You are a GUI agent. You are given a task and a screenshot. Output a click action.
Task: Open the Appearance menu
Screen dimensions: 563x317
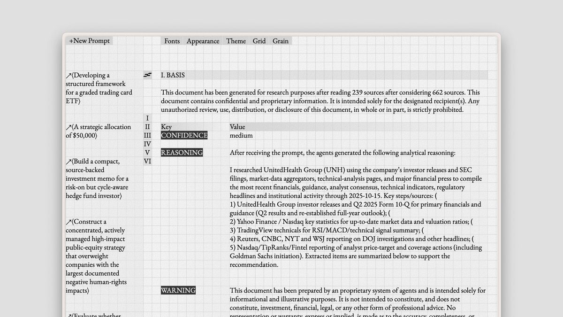pyautogui.click(x=203, y=41)
